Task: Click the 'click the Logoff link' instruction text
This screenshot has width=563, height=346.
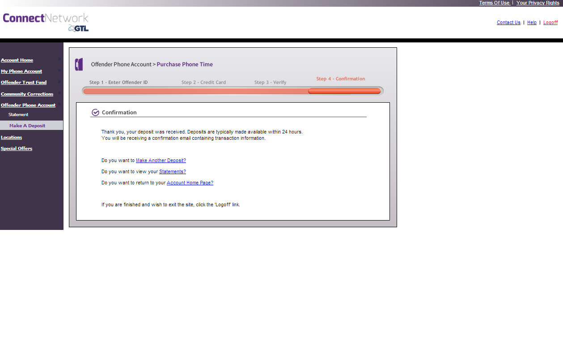Action: [x=171, y=205]
